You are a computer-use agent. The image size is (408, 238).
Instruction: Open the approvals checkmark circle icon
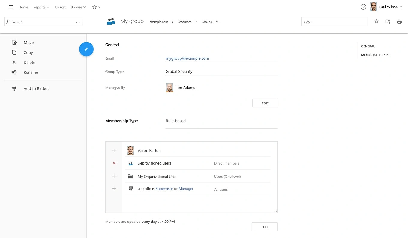pos(363,7)
